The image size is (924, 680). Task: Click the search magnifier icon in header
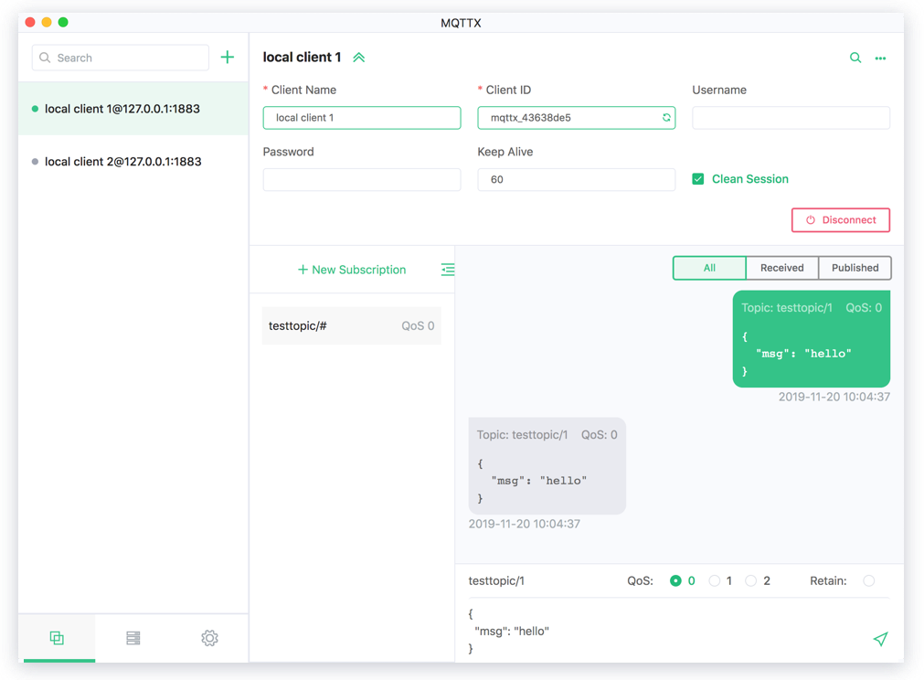coord(855,58)
